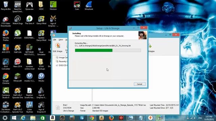
Task: Open Garrys Mod desktop shortcut
Action: (41, 20)
